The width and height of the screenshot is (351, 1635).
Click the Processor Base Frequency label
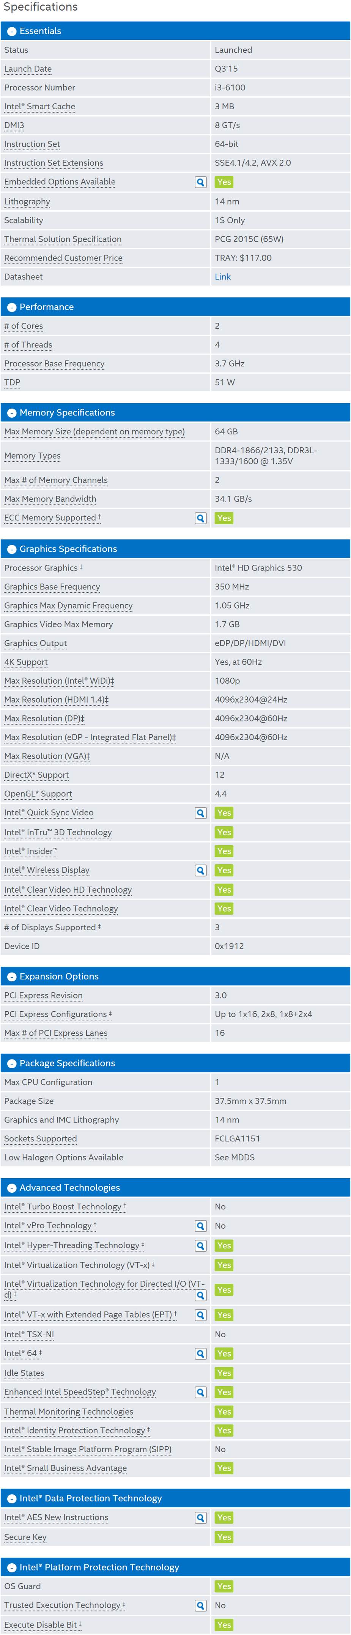[54, 364]
